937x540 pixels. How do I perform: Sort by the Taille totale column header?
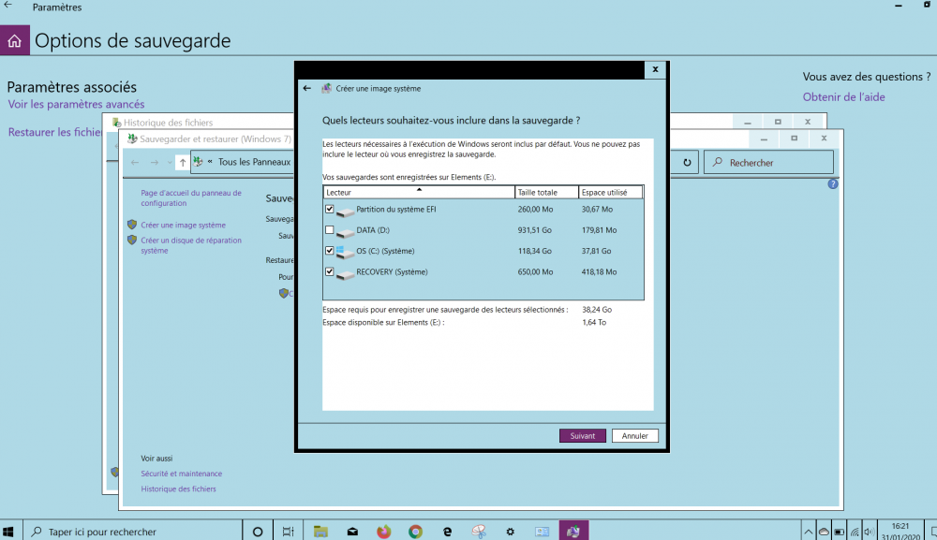(546, 192)
